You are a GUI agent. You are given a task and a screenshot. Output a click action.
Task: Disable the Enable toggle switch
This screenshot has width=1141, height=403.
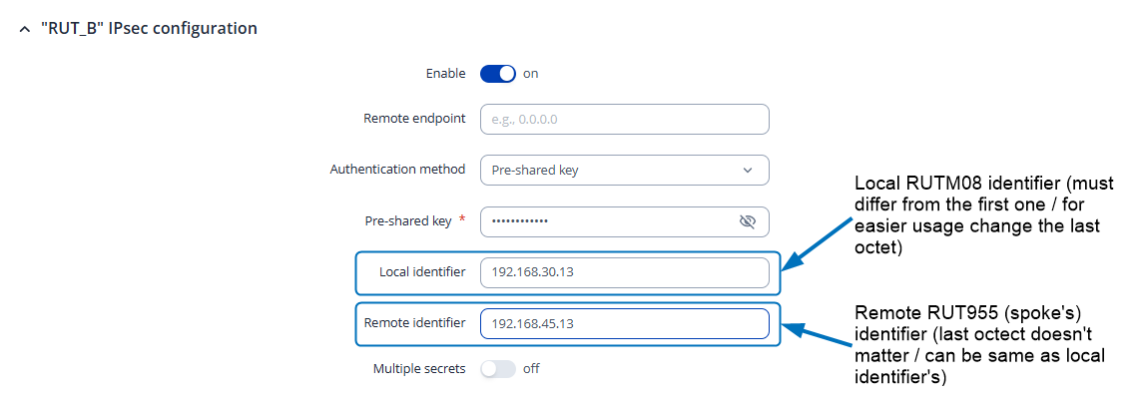pos(498,73)
